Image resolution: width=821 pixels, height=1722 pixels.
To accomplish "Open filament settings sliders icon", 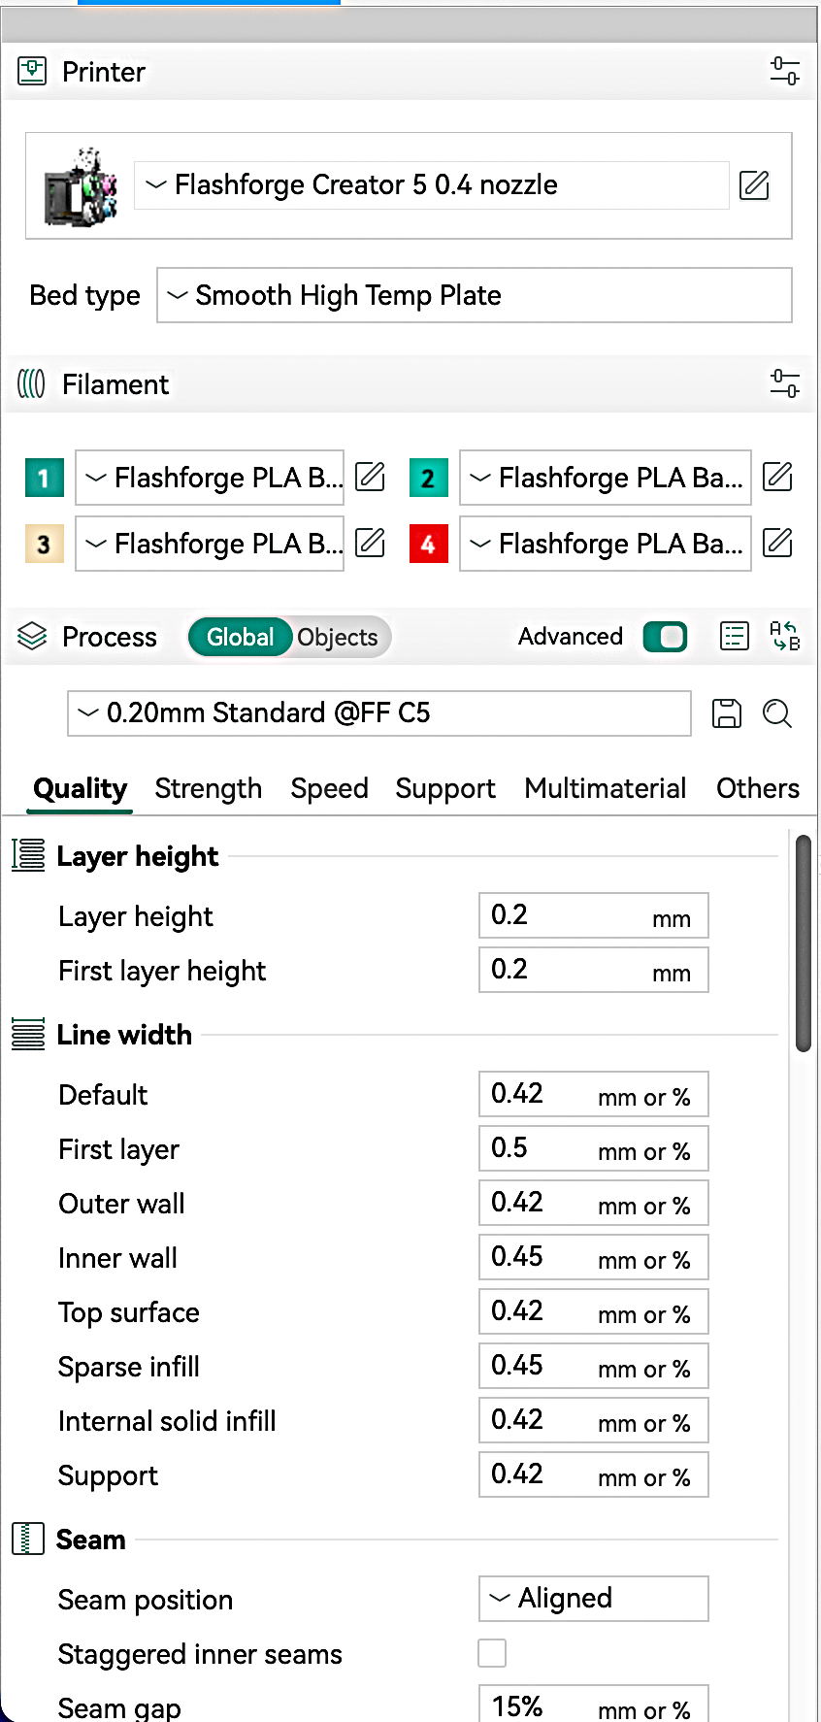I will point(784,383).
